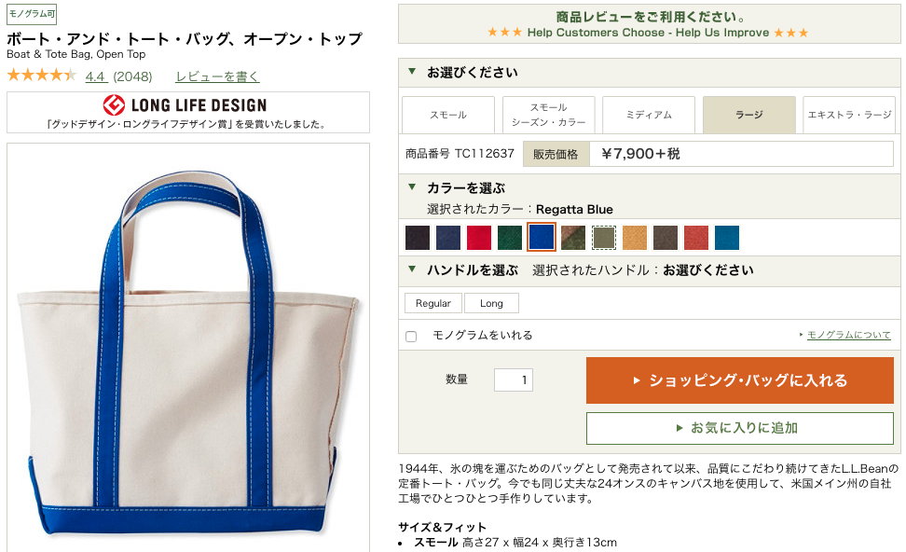Collapse the お選びください section
The width and height of the screenshot is (906, 552).
tap(412, 72)
